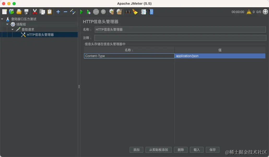Screen dimensions: 269x157
Task: Select the 登陆接口压力测试 test plan
Action: 24,19
